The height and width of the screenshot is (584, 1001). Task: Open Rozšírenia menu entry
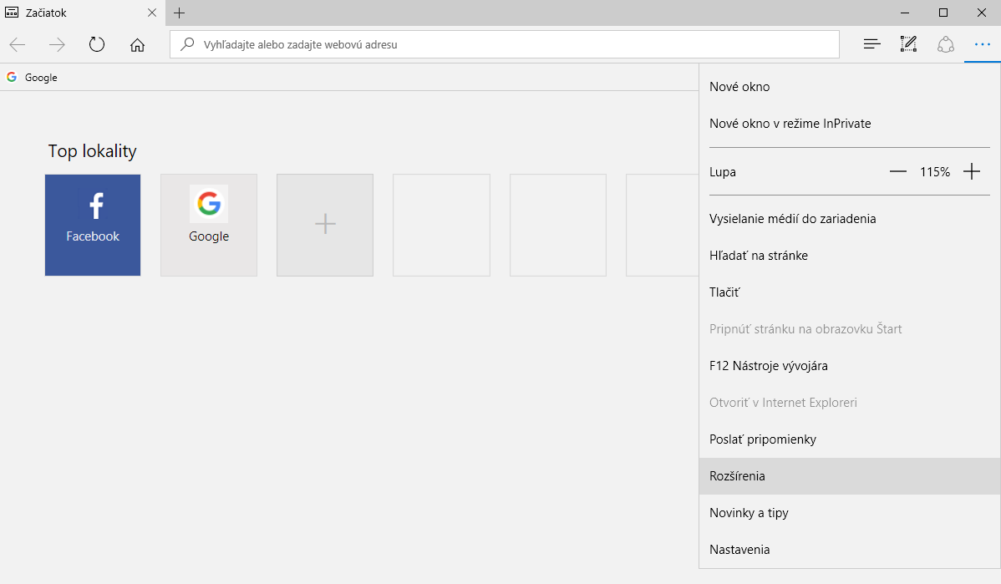click(x=850, y=476)
